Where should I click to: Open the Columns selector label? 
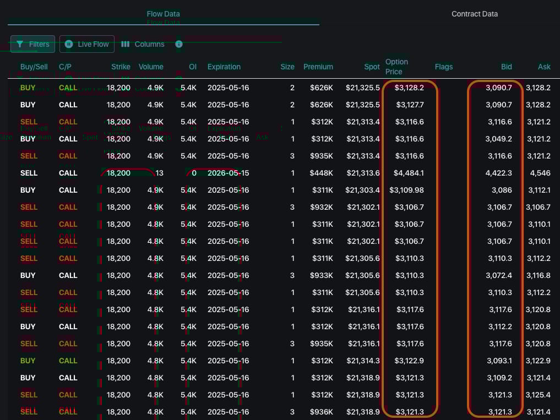click(149, 44)
